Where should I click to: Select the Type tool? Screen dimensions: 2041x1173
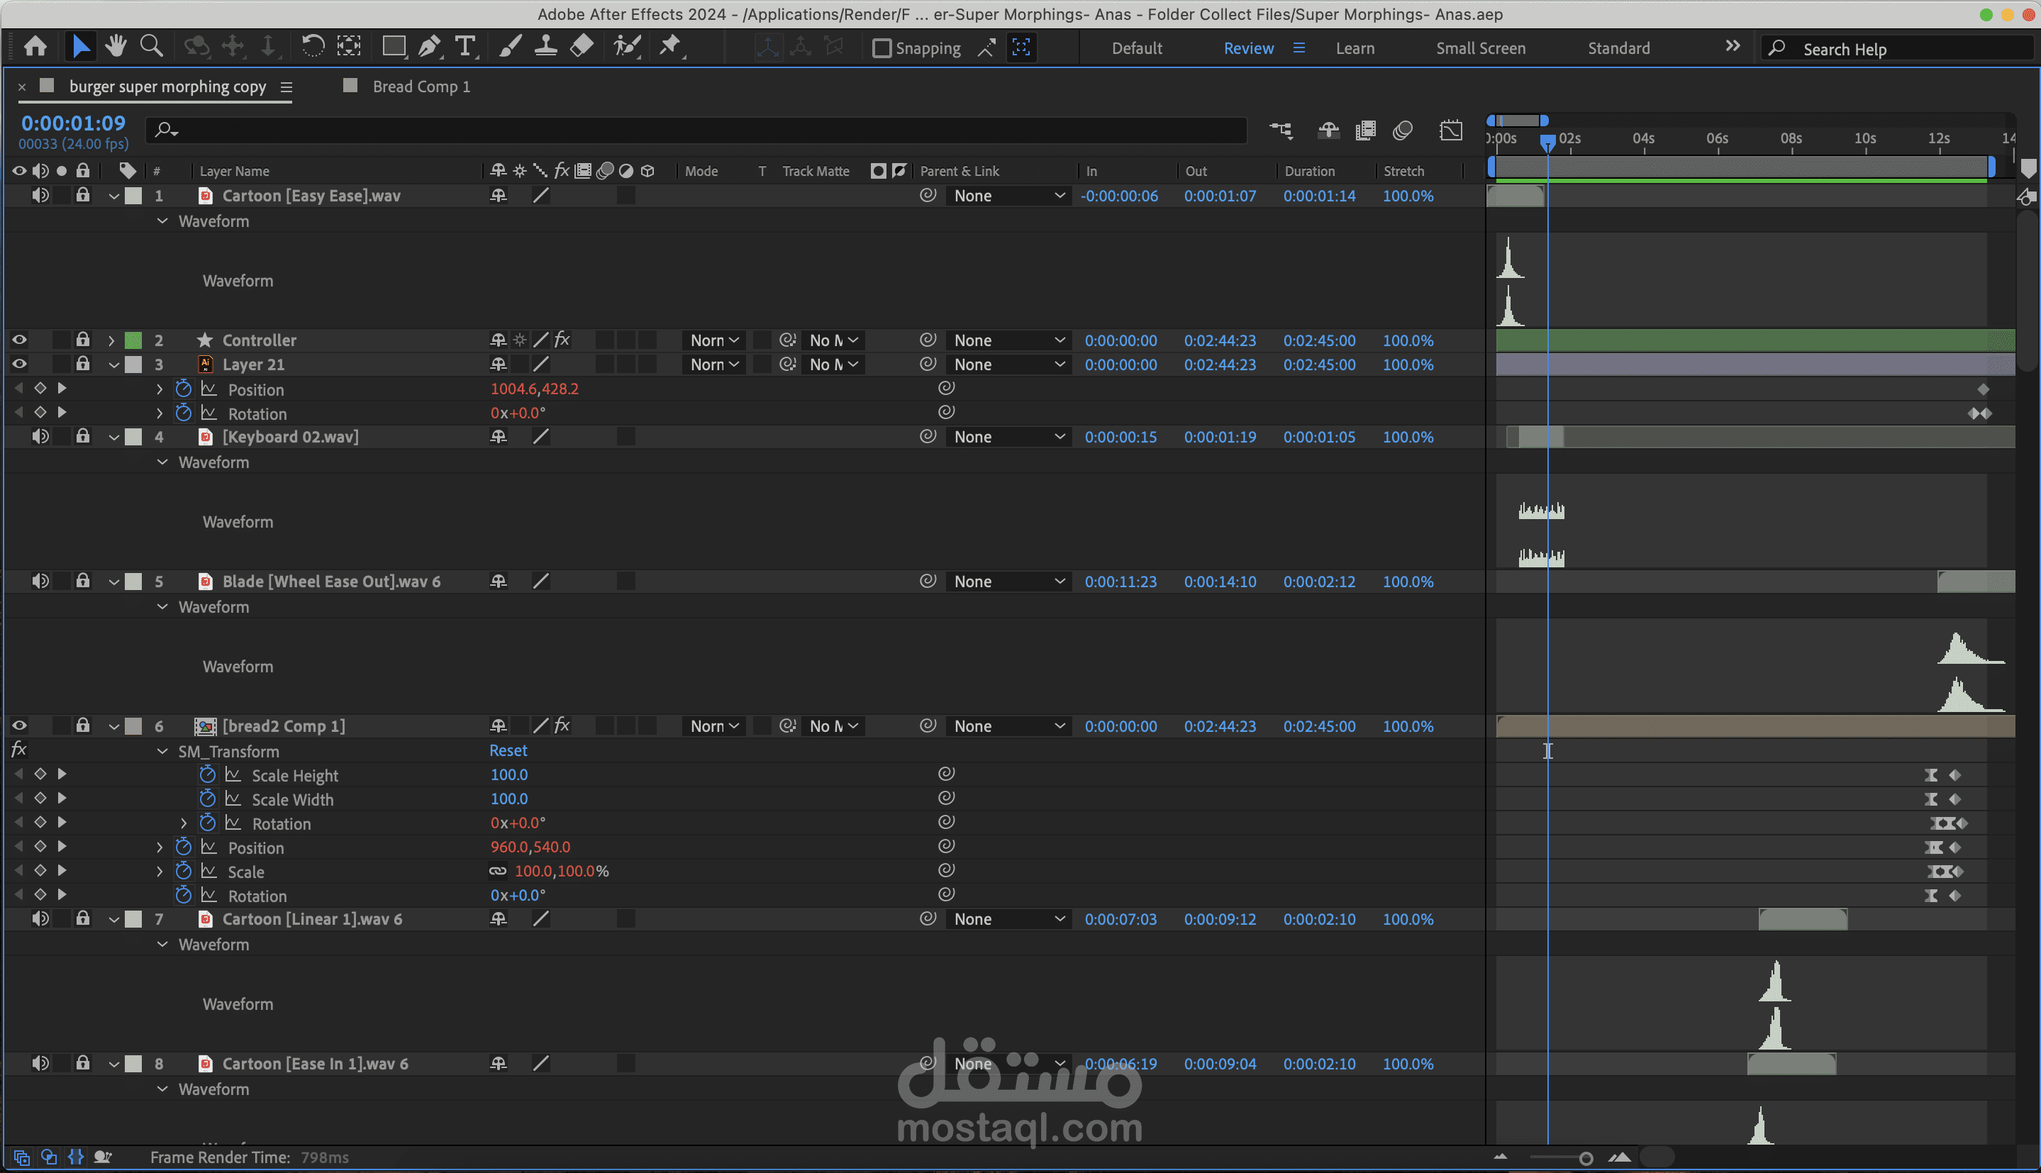point(465,47)
